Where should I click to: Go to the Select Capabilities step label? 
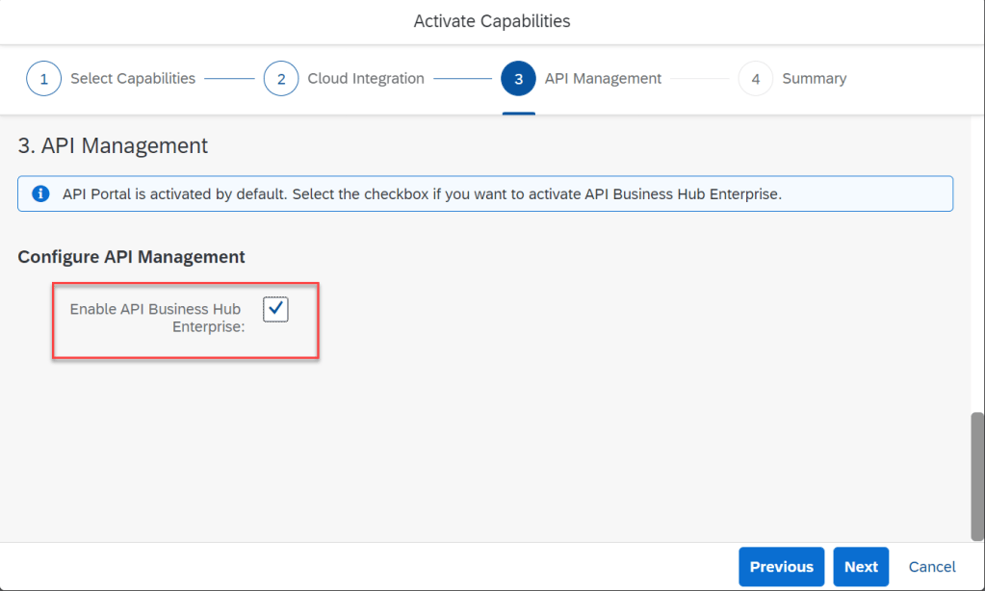pos(133,79)
